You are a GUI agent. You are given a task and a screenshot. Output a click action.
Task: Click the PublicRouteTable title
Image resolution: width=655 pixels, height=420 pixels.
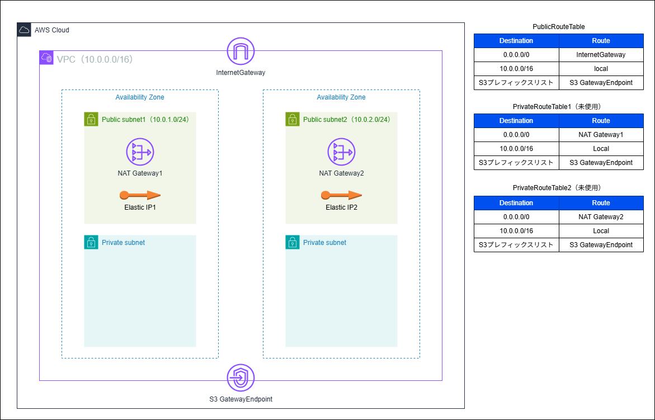point(559,26)
